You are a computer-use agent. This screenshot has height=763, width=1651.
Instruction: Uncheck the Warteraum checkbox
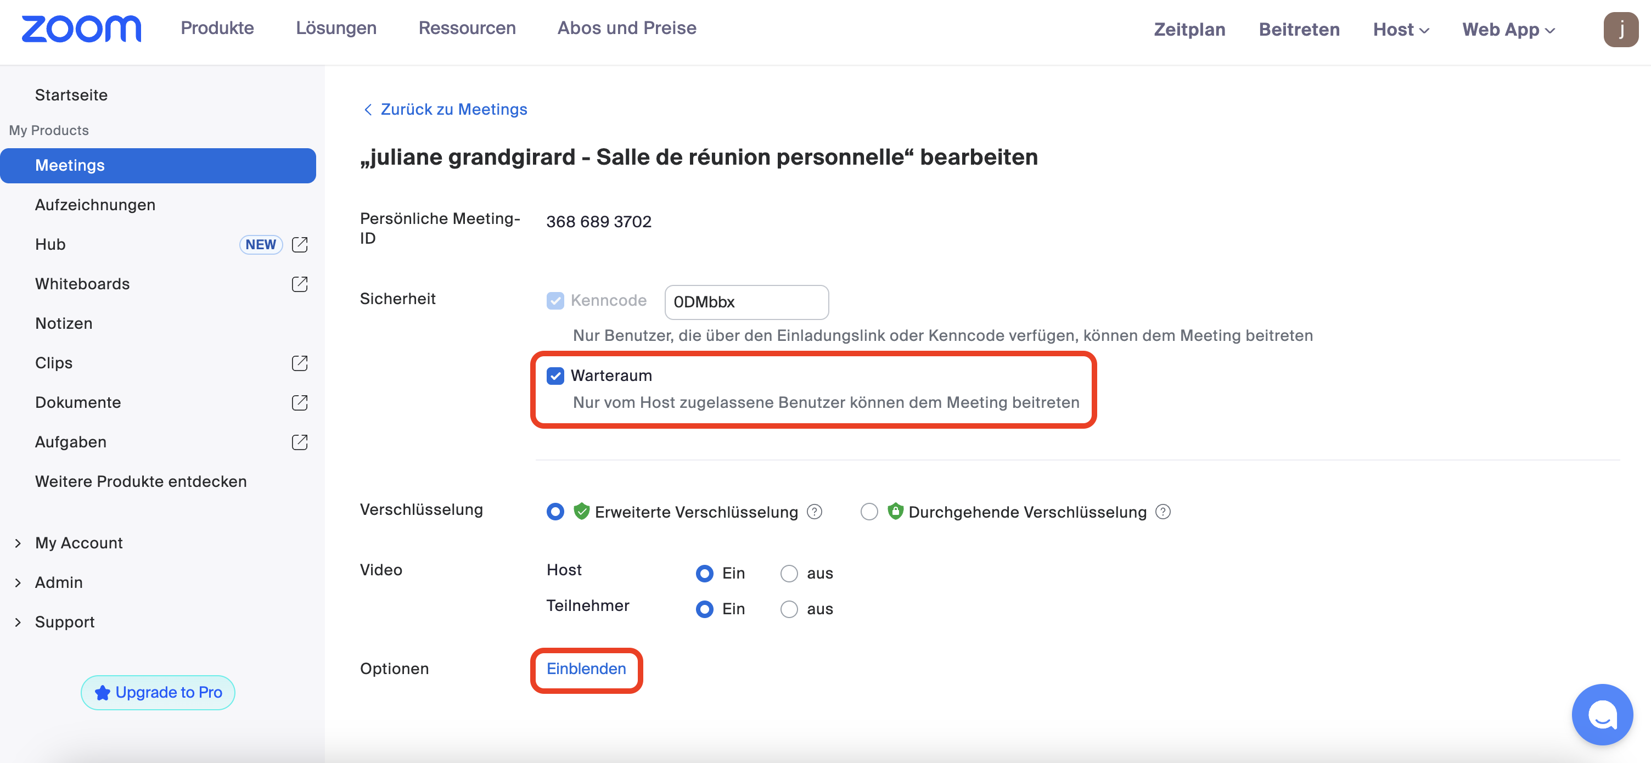[555, 375]
